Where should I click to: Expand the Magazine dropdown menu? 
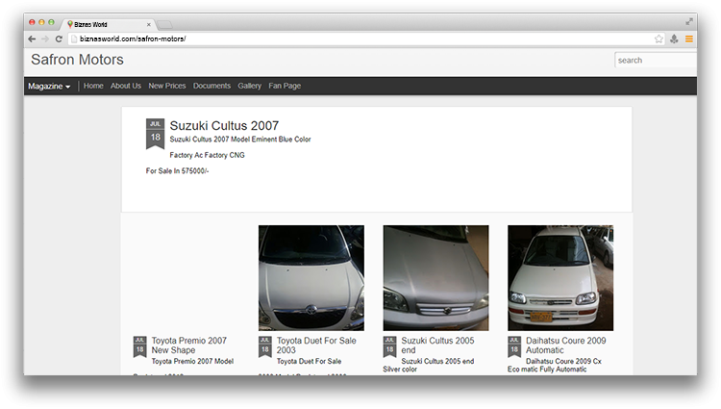[49, 87]
